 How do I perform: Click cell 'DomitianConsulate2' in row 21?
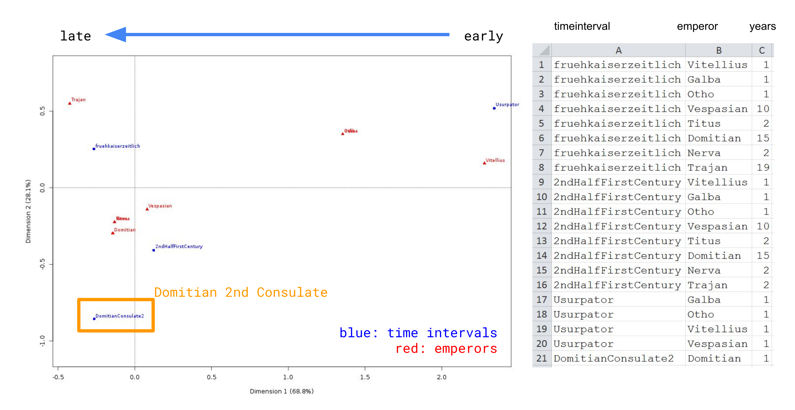pos(618,359)
